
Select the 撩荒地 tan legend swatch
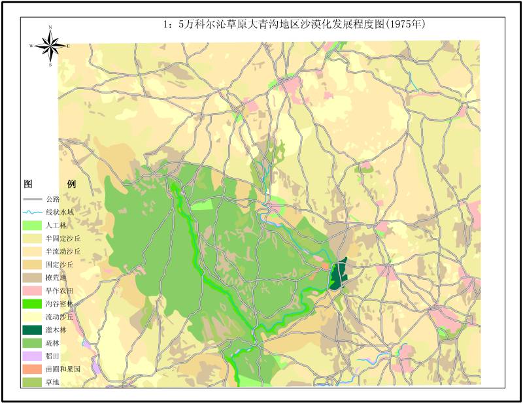click(33, 278)
